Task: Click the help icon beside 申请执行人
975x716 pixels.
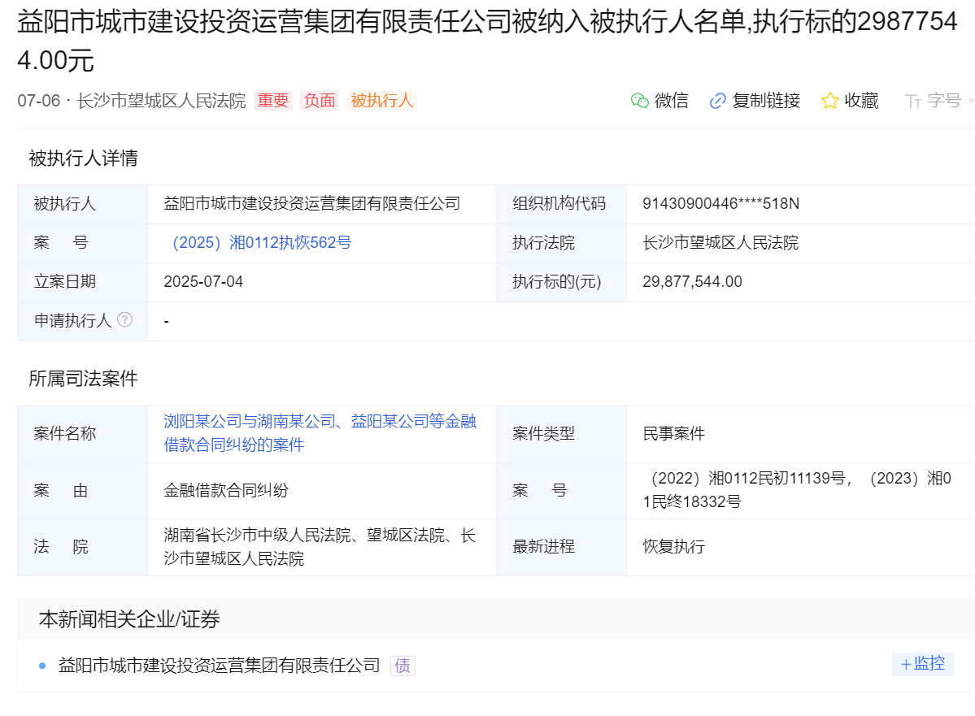Action: (x=125, y=319)
